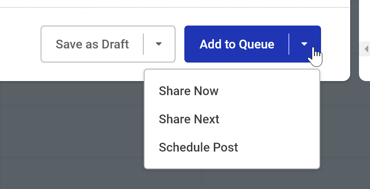Collapse the Add to Queue dropdown arrow
The width and height of the screenshot is (370, 189).
tap(304, 44)
